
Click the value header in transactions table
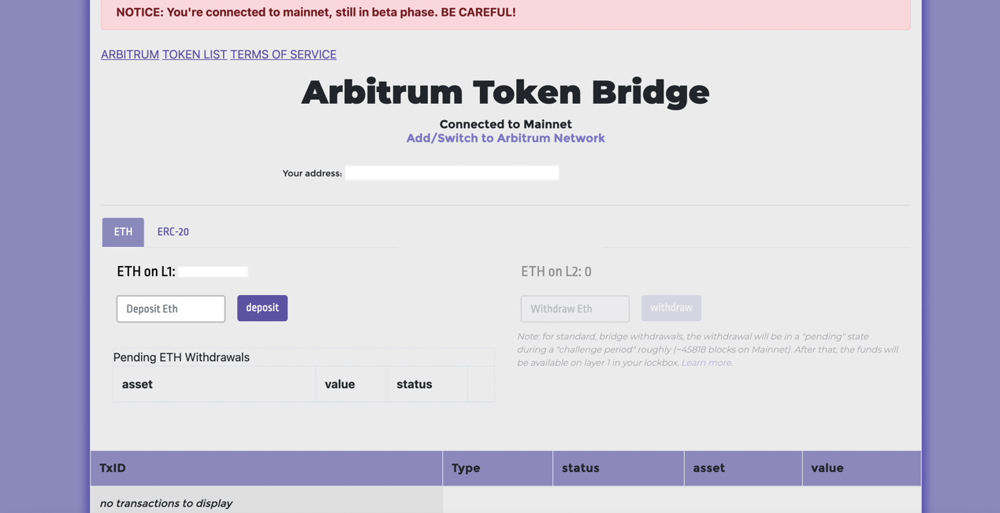pos(827,468)
